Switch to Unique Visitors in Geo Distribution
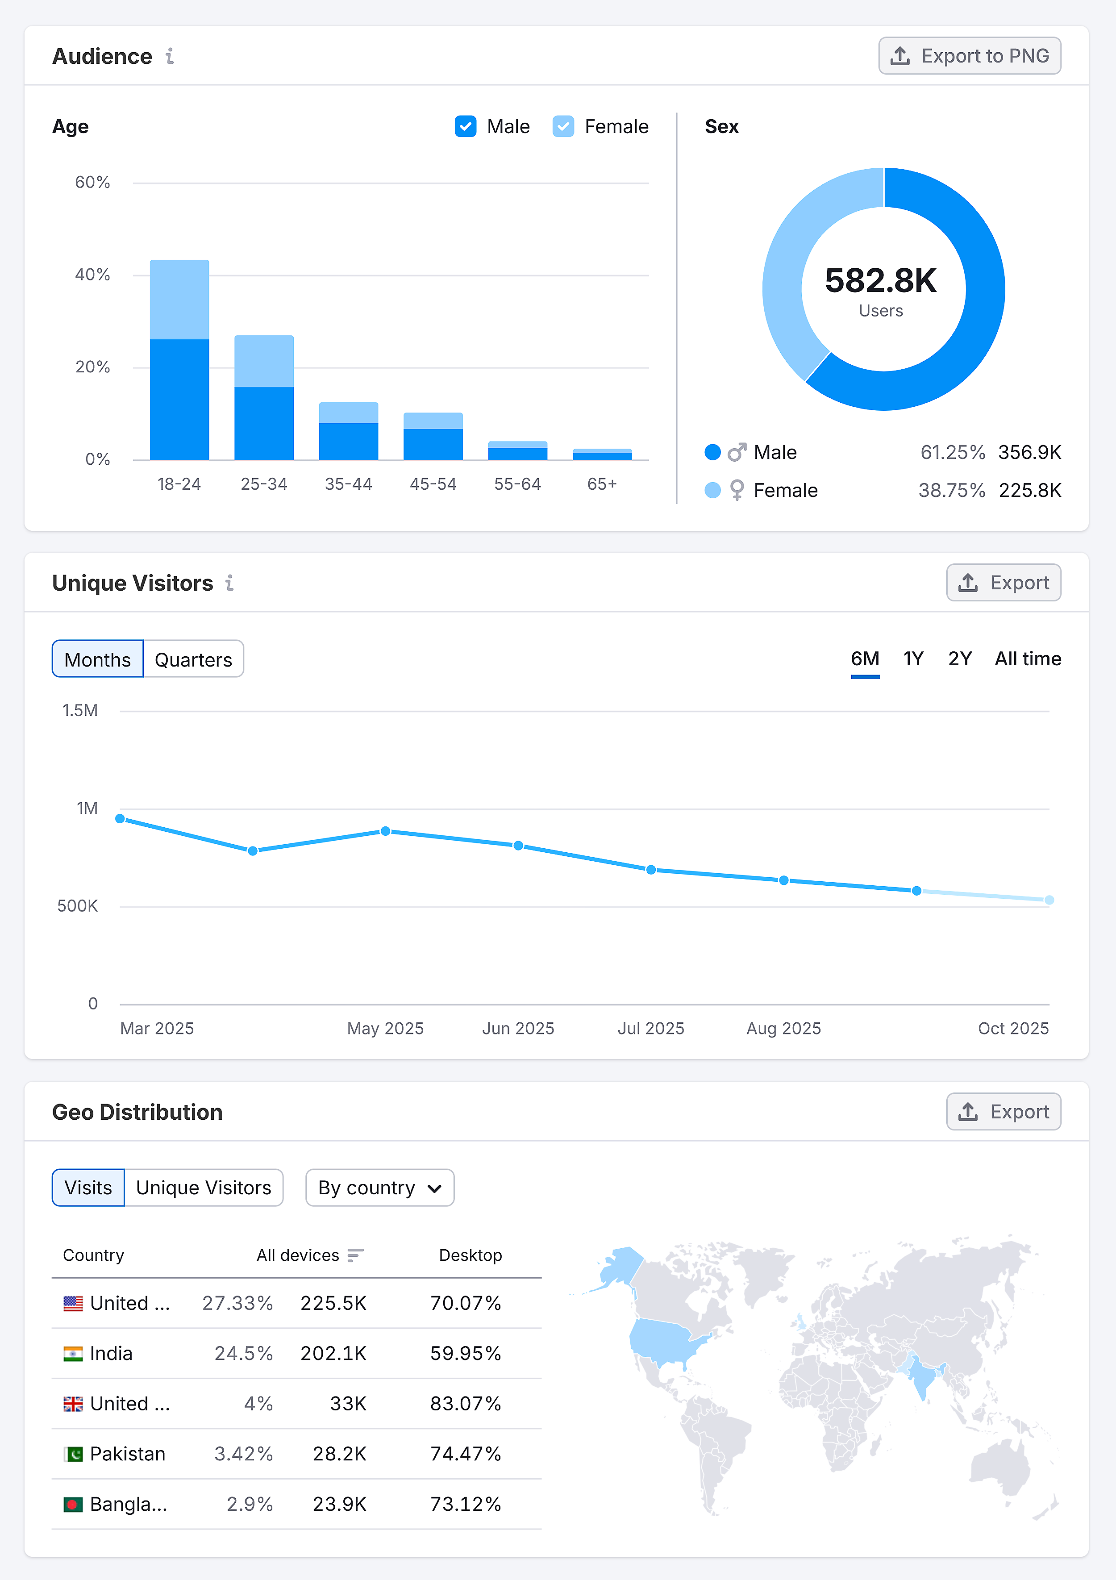The image size is (1116, 1580). click(x=204, y=1187)
